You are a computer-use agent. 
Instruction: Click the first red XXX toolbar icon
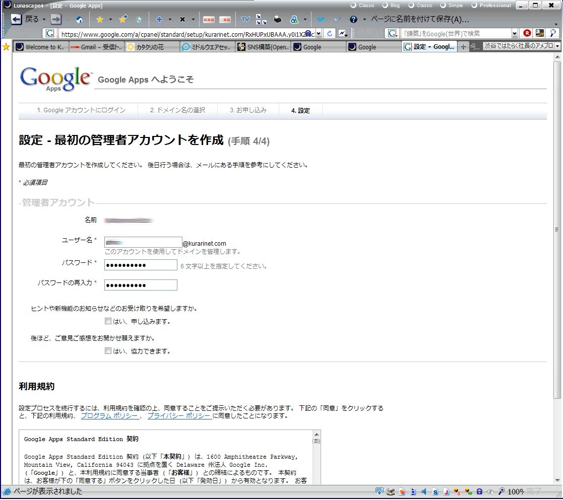click(x=209, y=19)
